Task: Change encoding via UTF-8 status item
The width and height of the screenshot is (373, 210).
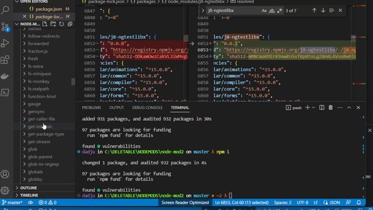Action: (302, 202)
